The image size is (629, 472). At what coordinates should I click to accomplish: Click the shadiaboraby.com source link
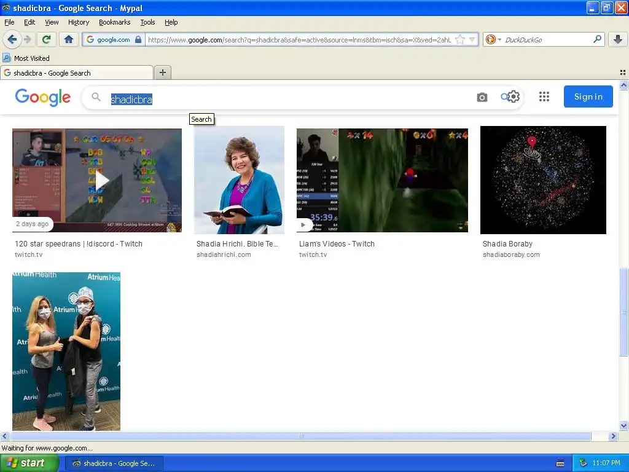point(511,254)
